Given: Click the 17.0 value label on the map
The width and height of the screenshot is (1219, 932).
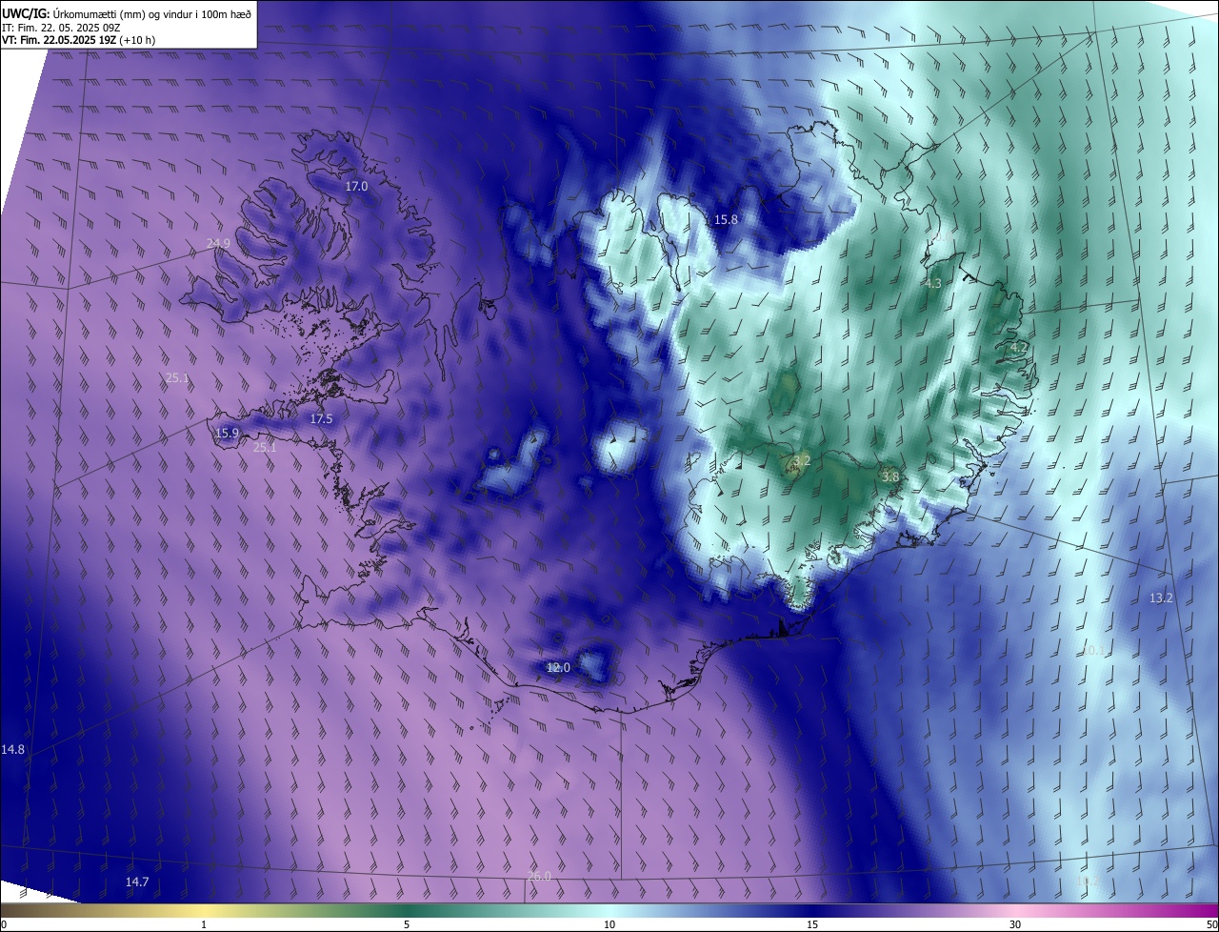Looking at the screenshot, I should pyautogui.click(x=356, y=187).
